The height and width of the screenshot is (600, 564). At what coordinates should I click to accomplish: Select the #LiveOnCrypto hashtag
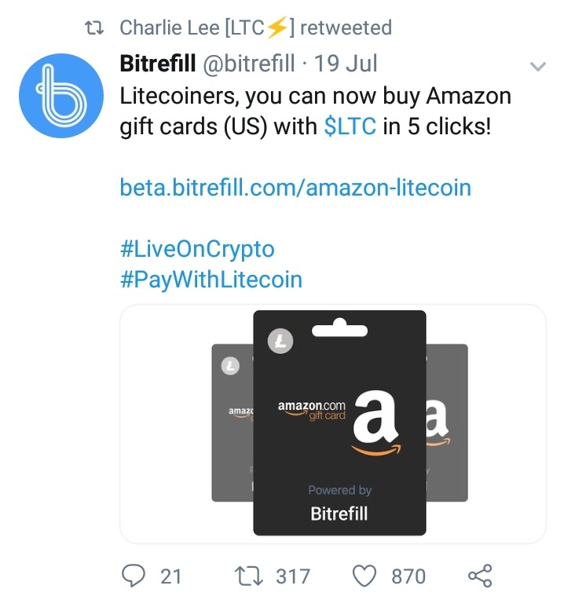coord(197,249)
